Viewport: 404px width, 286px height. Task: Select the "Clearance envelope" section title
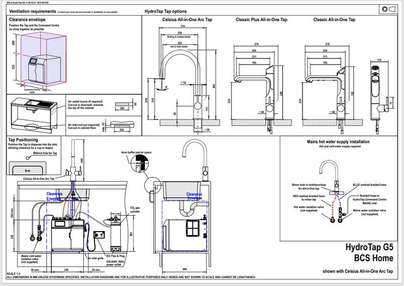(27, 20)
